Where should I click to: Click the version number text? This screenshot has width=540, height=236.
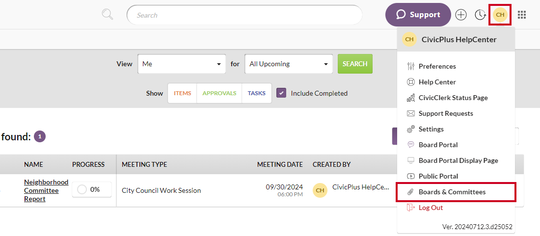(x=477, y=227)
